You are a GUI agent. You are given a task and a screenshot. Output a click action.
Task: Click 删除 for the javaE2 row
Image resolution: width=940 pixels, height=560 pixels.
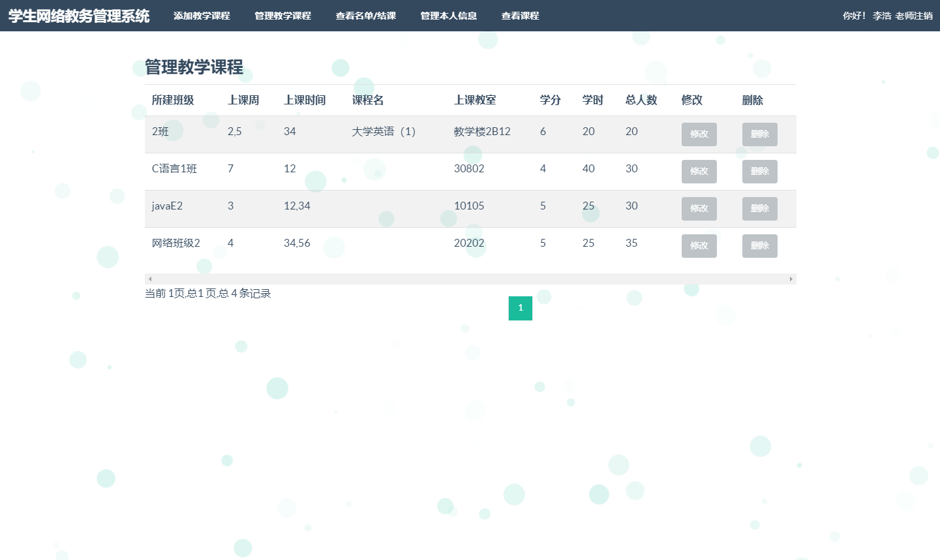click(x=759, y=208)
